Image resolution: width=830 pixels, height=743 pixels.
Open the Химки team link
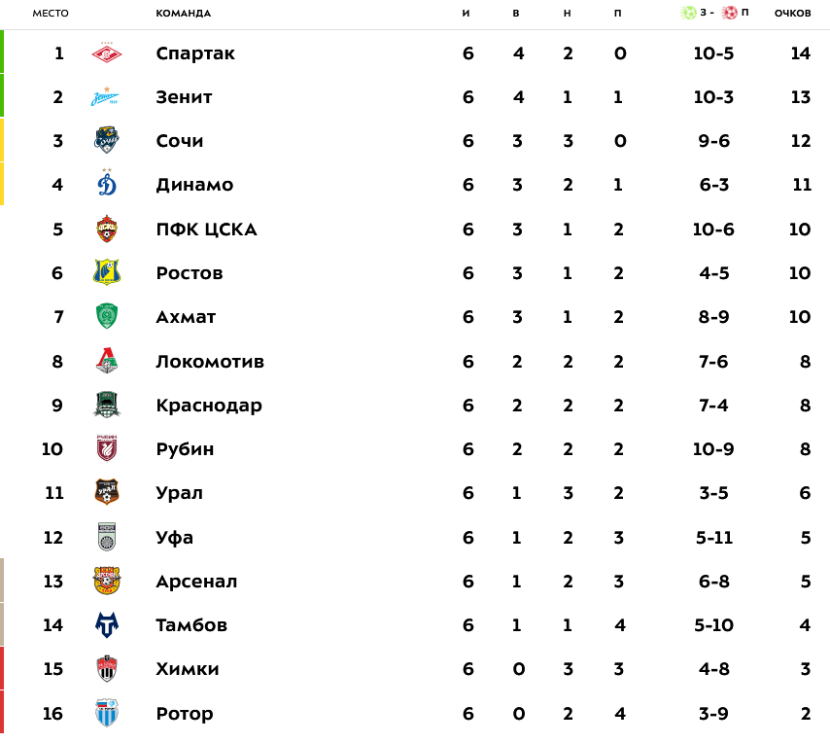pyautogui.click(x=188, y=669)
